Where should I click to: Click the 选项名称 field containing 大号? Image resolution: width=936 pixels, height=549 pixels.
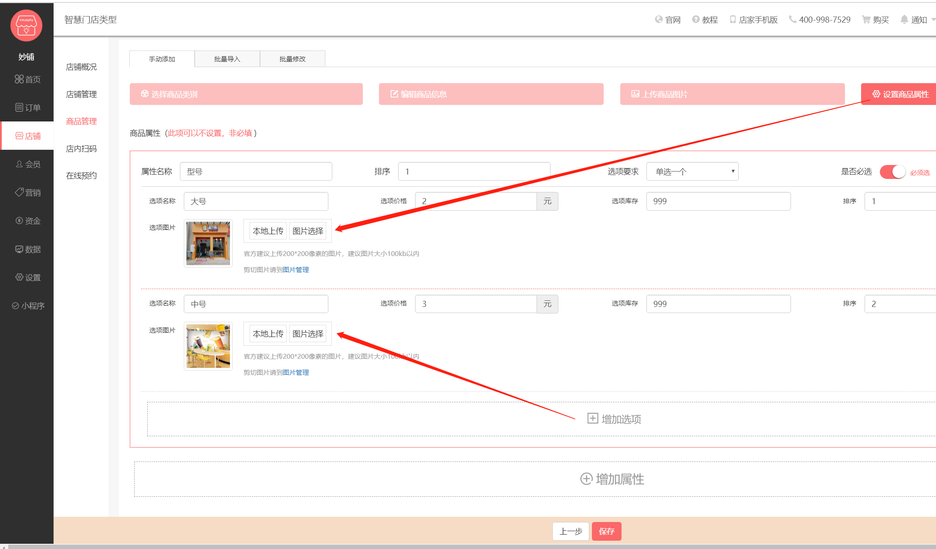pyautogui.click(x=256, y=201)
